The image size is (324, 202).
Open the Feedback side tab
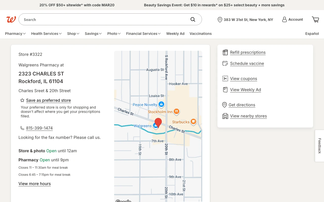tap(319, 146)
